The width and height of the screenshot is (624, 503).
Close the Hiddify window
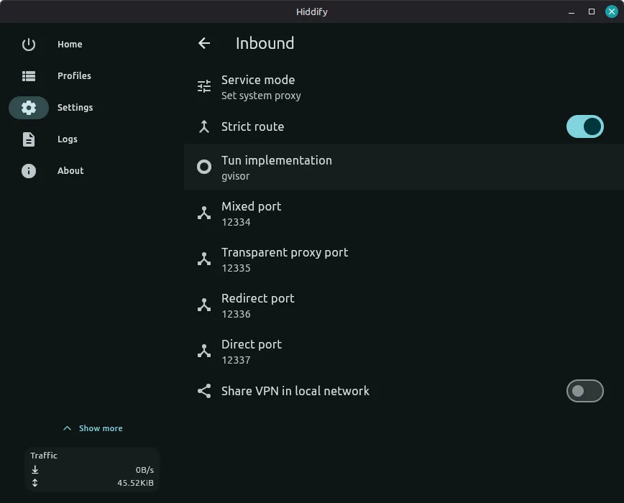point(611,11)
